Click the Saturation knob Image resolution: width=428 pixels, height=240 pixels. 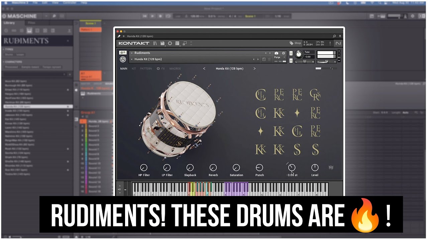(236, 168)
